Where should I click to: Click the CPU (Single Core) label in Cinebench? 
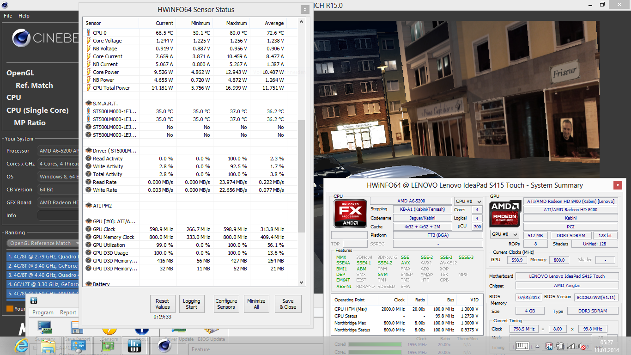pyautogui.click(x=37, y=110)
